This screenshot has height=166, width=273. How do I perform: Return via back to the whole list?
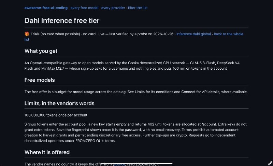click(228, 34)
